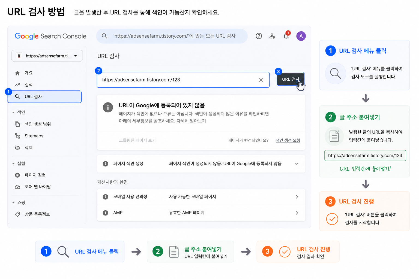
Task: Click the sitemap tree icon beside Sitemaps
Action: point(17,136)
